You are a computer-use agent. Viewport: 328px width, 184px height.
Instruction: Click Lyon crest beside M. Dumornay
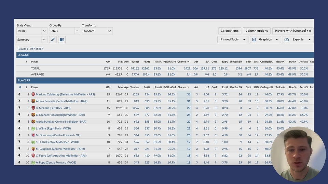pos(33,135)
